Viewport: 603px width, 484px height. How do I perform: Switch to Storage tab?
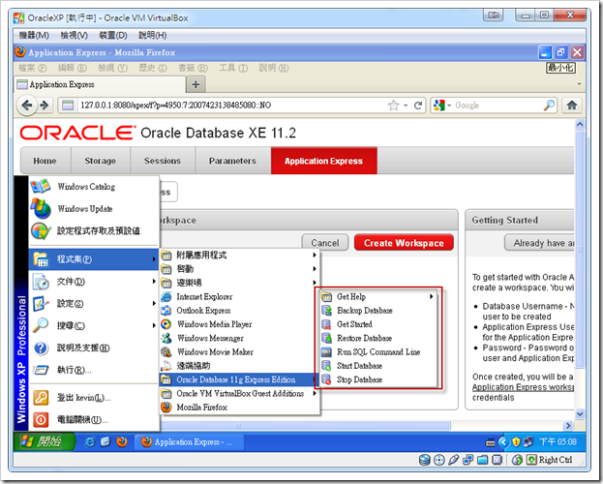pyautogui.click(x=101, y=161)
